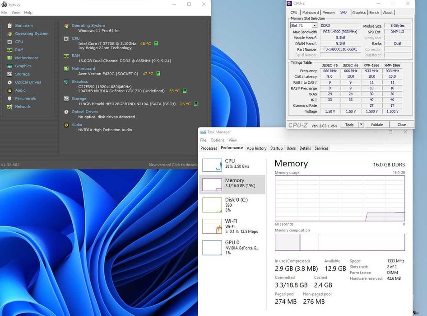Screen dimensions: 427x316
Task: Click the Memory usage graph in Task Manager
Action: point(340,198)
